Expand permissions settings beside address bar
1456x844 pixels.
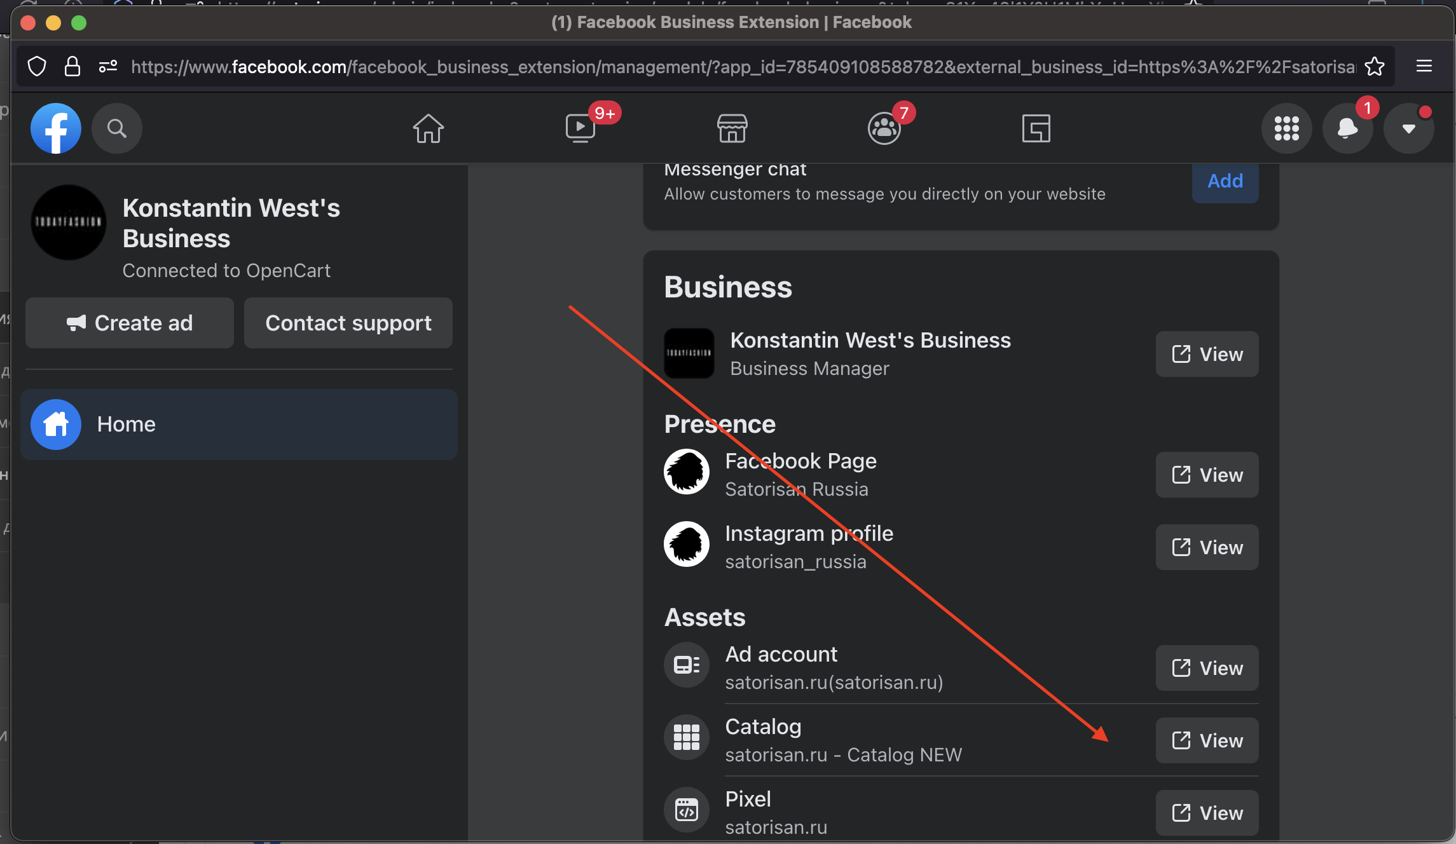(107, 65)
